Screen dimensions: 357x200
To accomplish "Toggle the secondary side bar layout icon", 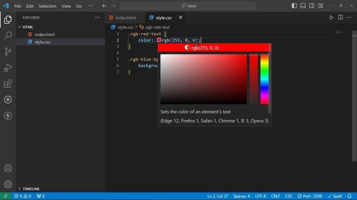I will coord(312,6).
